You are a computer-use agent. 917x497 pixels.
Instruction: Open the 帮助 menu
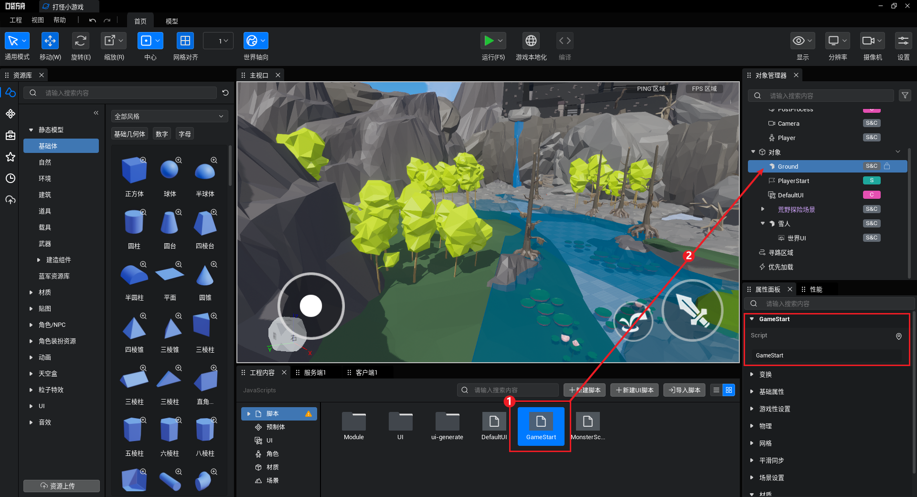tap(60, 20)
